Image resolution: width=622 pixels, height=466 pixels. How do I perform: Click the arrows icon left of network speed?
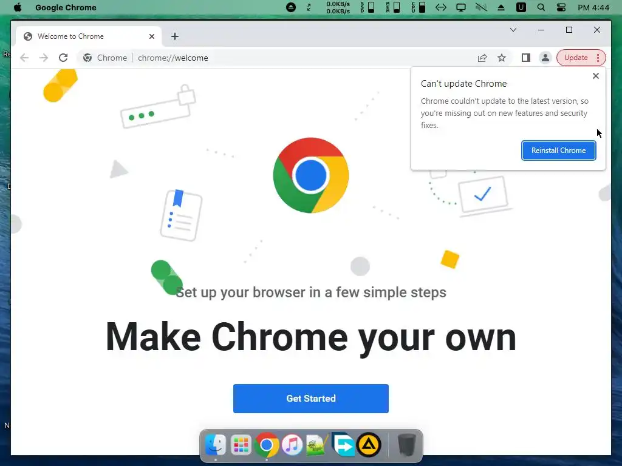309,7
